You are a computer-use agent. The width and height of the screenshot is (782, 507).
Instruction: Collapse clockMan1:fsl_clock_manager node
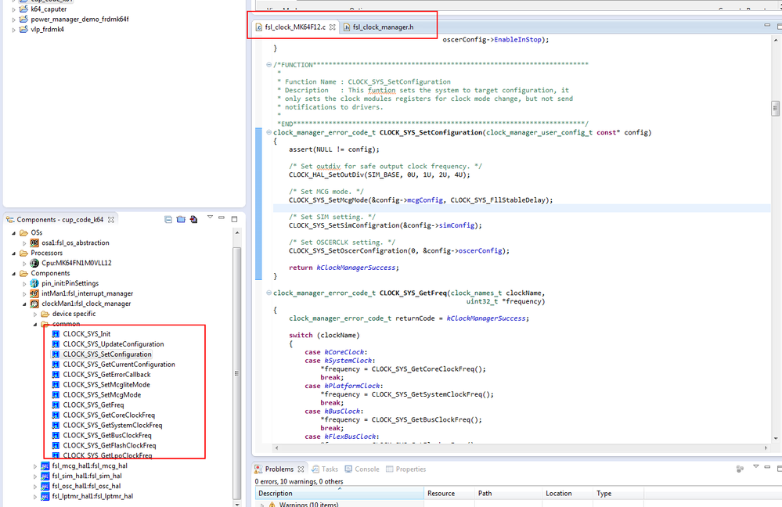[24, 304]
